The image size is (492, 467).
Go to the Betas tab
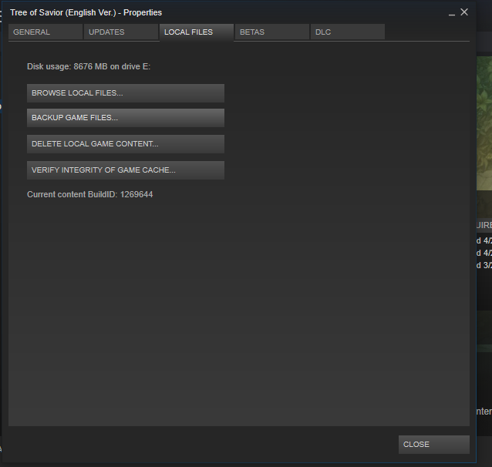point(271,32)
